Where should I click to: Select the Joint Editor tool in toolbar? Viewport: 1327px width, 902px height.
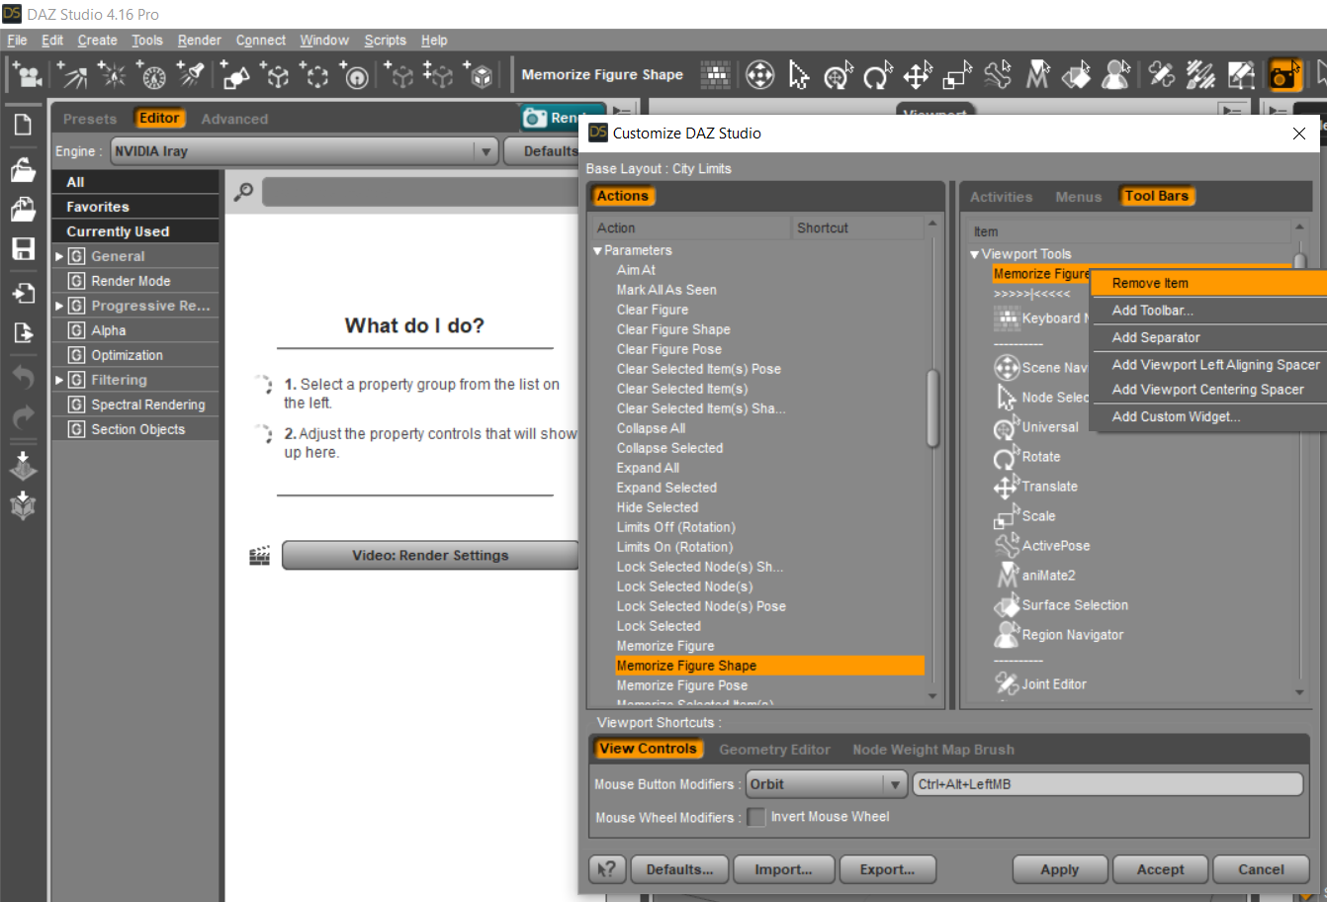click(1162, 74)
